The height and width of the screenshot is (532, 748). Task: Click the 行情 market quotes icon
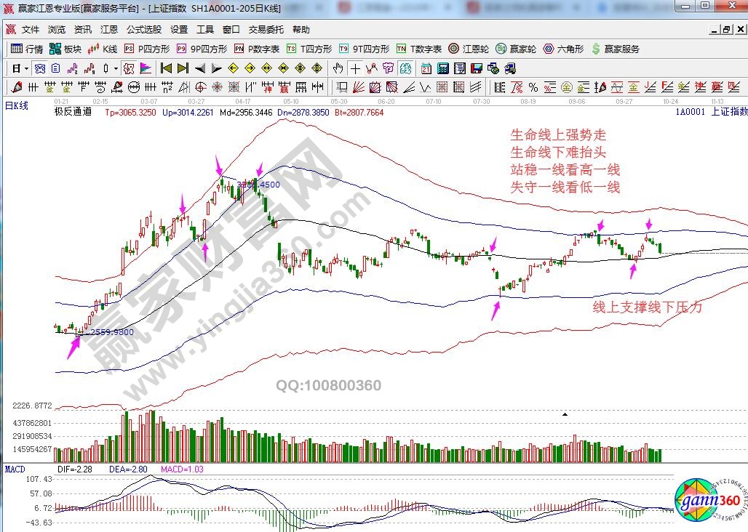pyautogui.click(x=27, y=49)
